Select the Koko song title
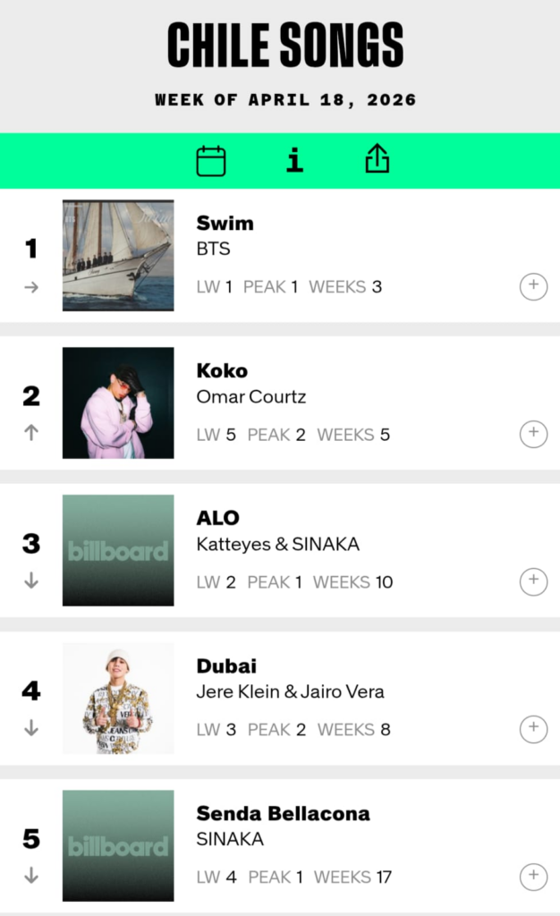This screenshot has height=916, width=560. point(222,370)
